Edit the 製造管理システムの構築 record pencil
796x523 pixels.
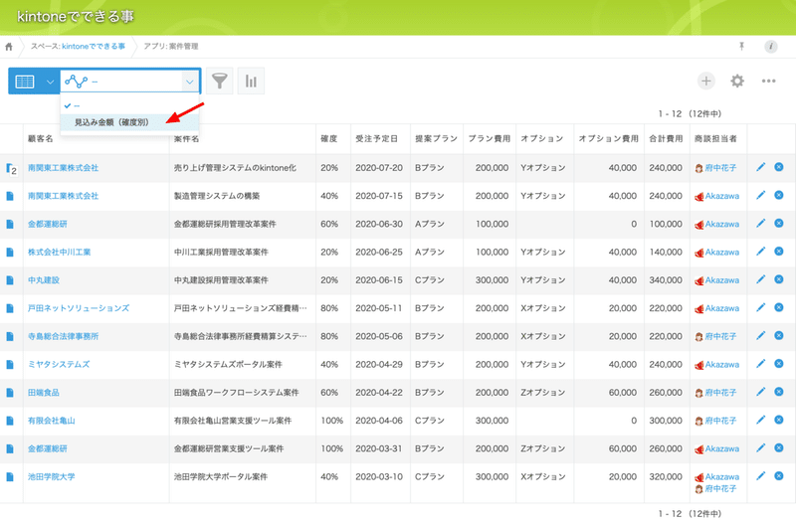click(x=760, y=195)
